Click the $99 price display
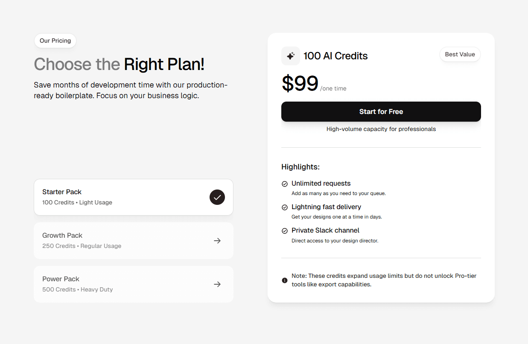Image resolution: width=528 pixels, height=344 pixels. coord(300,84)
